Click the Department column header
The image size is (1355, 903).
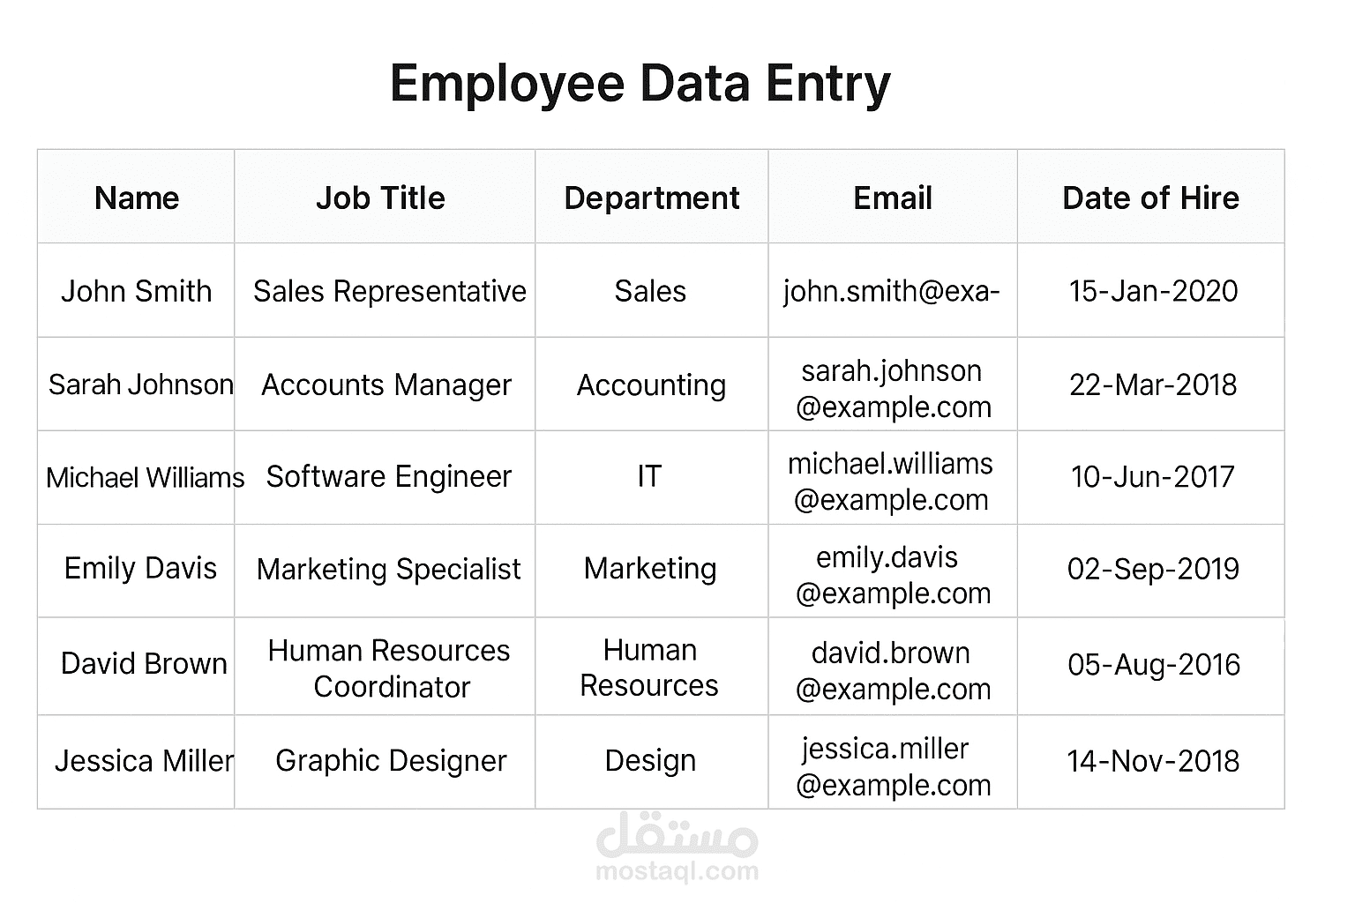click(652, 198)
